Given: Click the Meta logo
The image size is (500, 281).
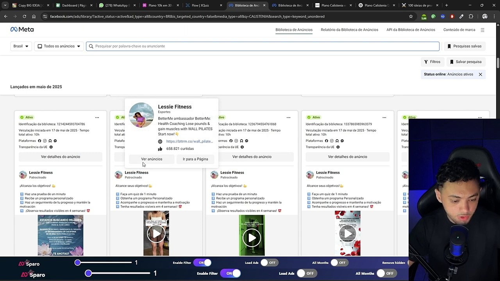Looking at the screenshot, I should [x=22, y=30].
